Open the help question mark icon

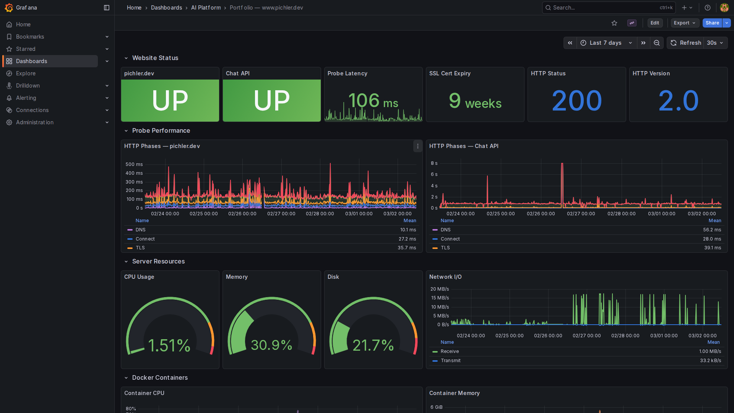tap(708, 8)
